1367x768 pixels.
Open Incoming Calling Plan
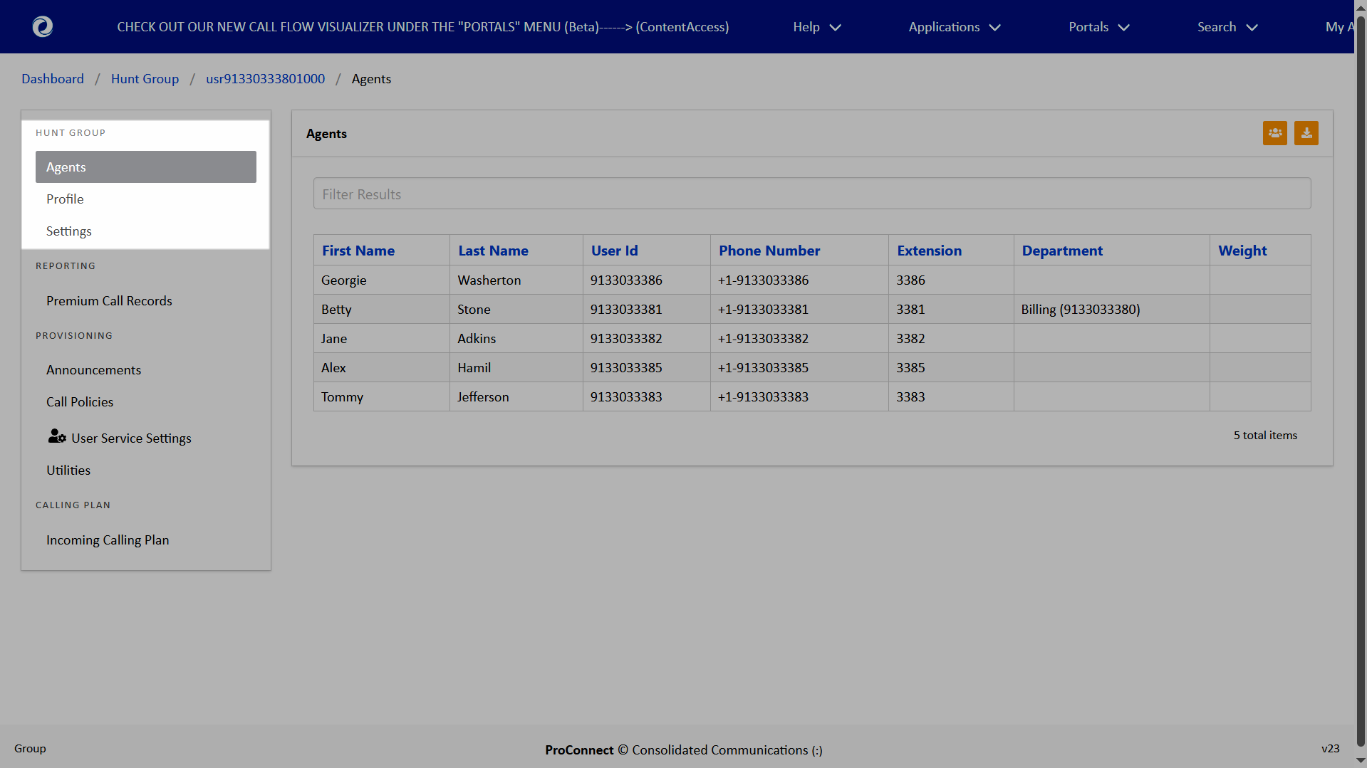coord(108,540)
